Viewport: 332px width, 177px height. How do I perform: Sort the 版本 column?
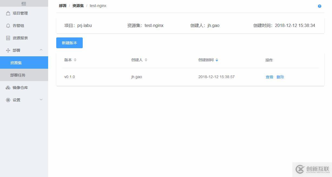75,60
